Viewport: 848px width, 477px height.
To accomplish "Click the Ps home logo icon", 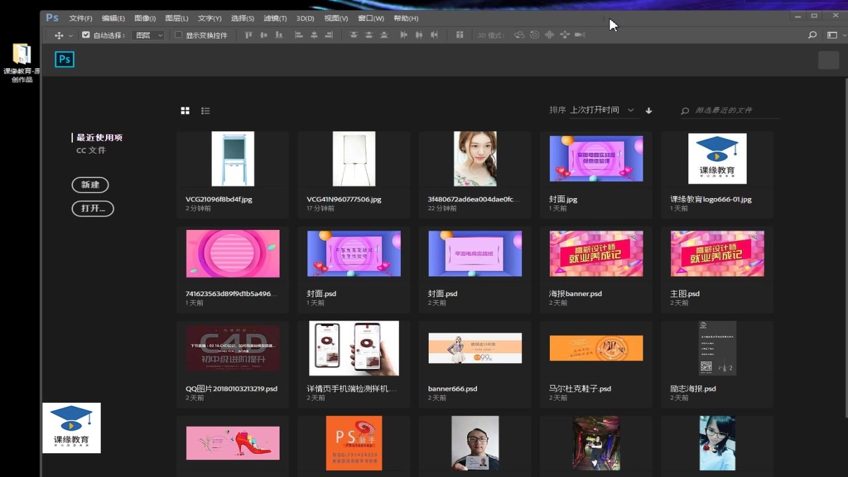I will (x=64, y=60).
